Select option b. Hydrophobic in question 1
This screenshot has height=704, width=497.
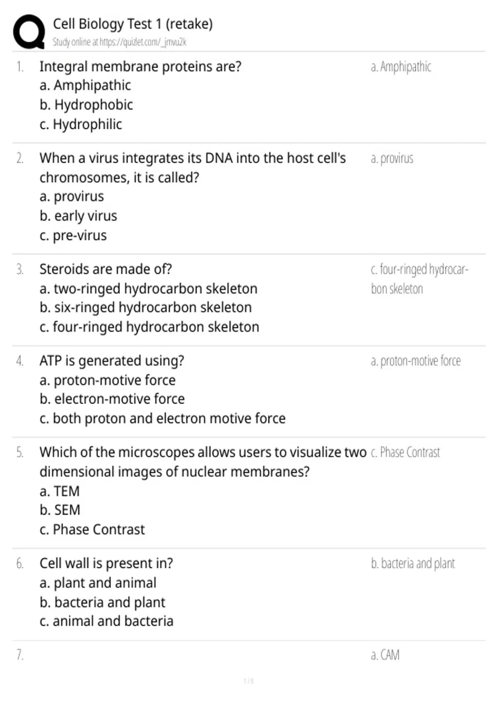point(86,105)
